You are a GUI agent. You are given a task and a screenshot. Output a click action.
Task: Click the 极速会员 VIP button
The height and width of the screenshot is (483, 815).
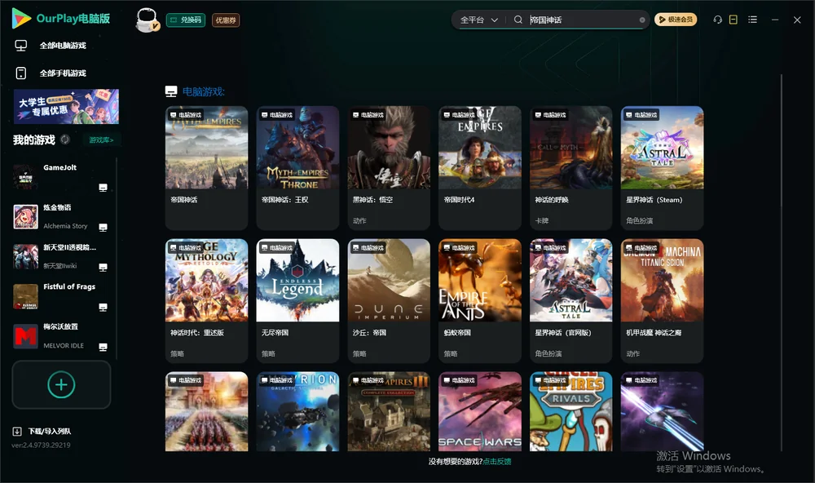[676, 20]
